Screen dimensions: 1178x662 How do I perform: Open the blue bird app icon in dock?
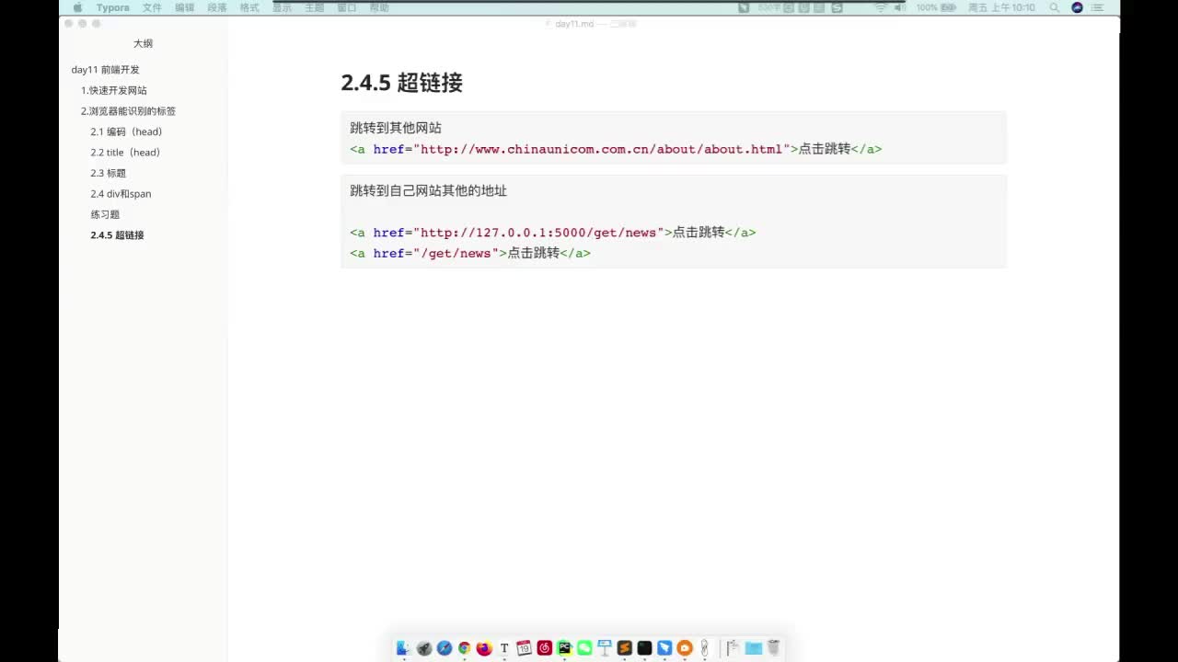click(x=664, y=648)
